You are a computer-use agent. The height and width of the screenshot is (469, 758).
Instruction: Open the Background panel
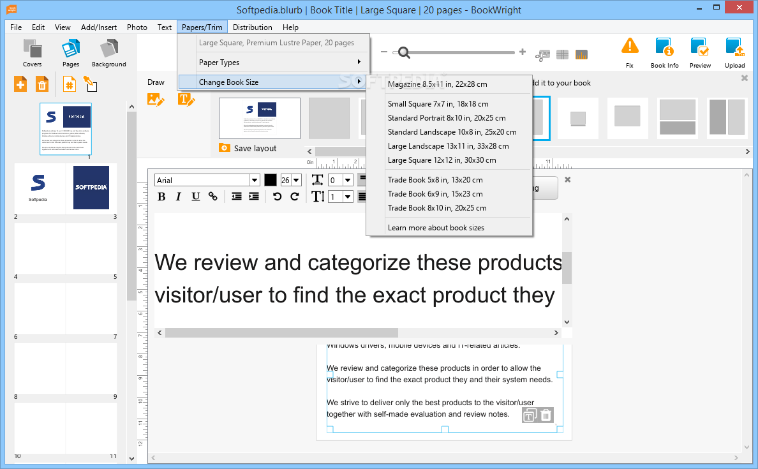point(108,53)
